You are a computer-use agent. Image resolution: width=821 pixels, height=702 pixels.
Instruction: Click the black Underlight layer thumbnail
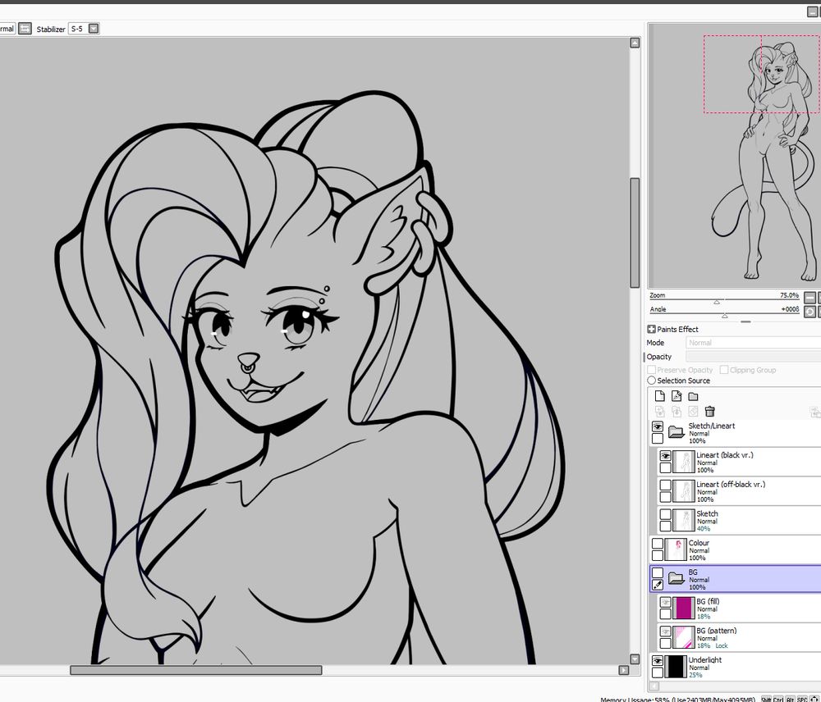click(x=676, y=667)
